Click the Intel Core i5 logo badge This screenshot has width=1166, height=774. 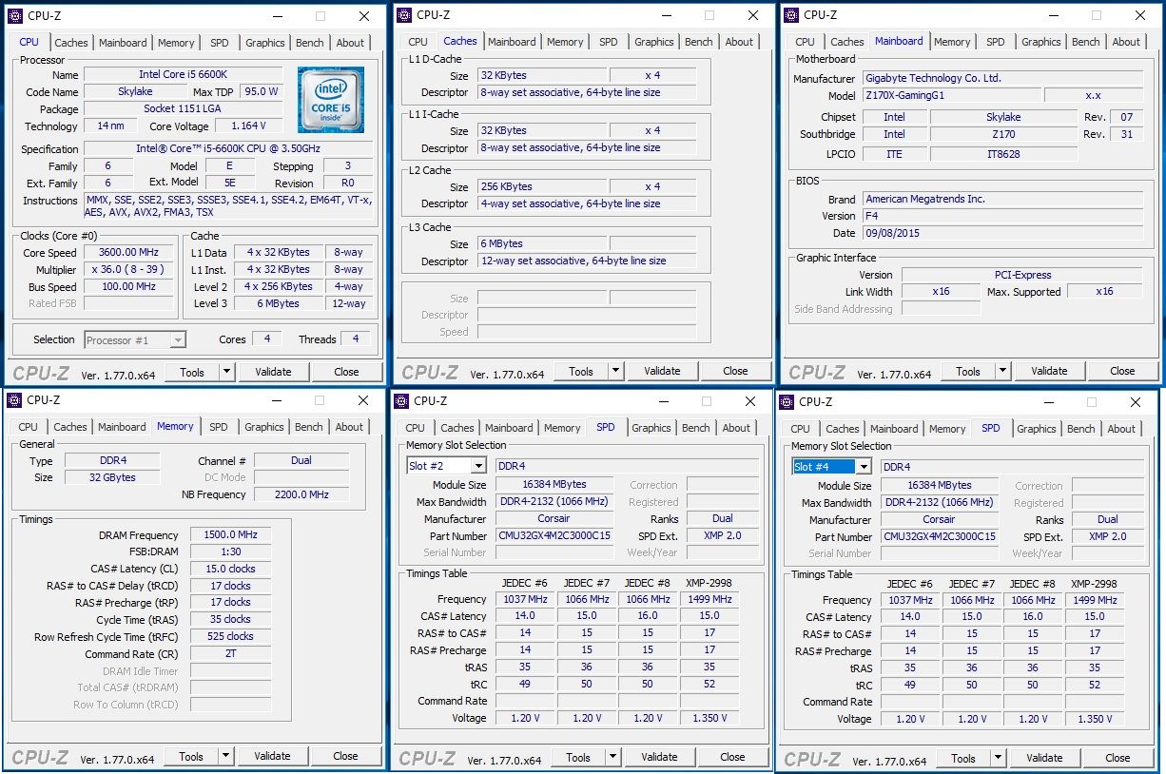click(330, 100)
